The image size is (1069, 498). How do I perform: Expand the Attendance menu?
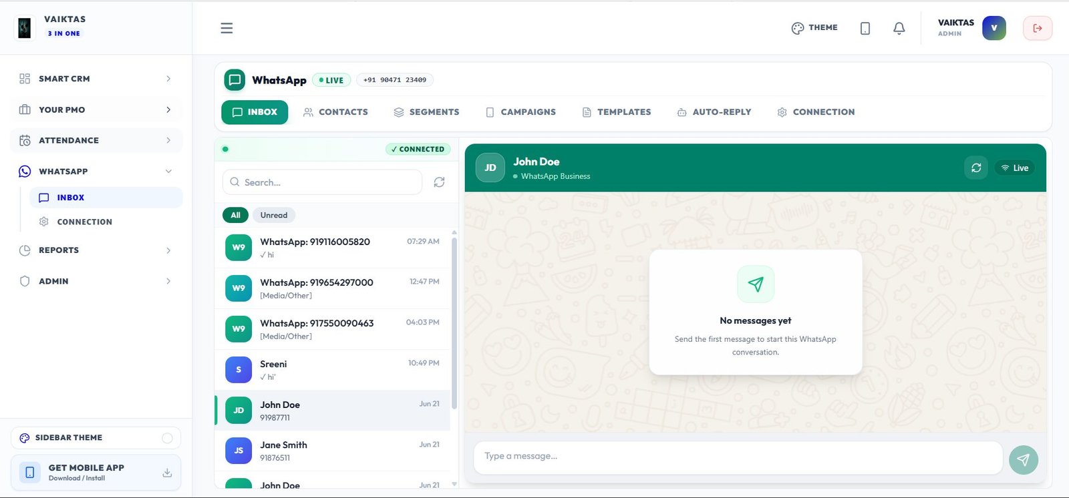(96, 140)
